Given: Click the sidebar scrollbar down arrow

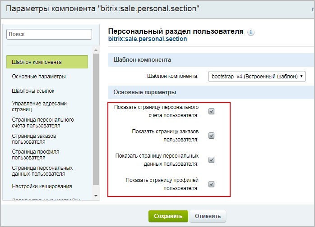Looking at the screenshot, I should click(x=96, y=195).
